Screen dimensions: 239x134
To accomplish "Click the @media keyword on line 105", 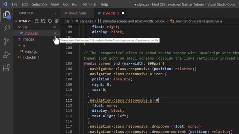I will (90, 63).
